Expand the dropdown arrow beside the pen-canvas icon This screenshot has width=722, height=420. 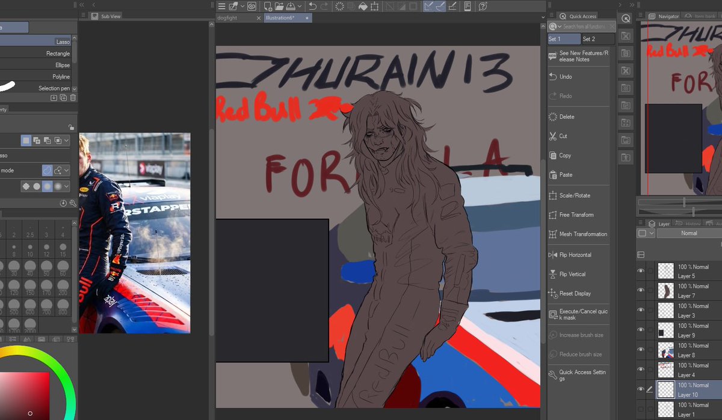(242, 6)
